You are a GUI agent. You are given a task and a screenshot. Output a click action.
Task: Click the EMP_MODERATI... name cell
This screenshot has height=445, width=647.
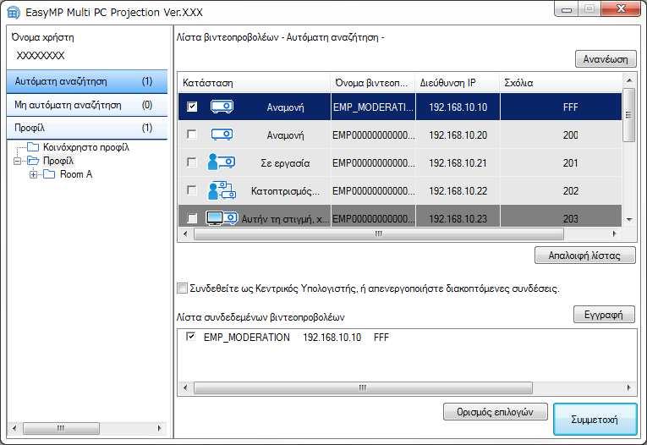coord(373,107)
